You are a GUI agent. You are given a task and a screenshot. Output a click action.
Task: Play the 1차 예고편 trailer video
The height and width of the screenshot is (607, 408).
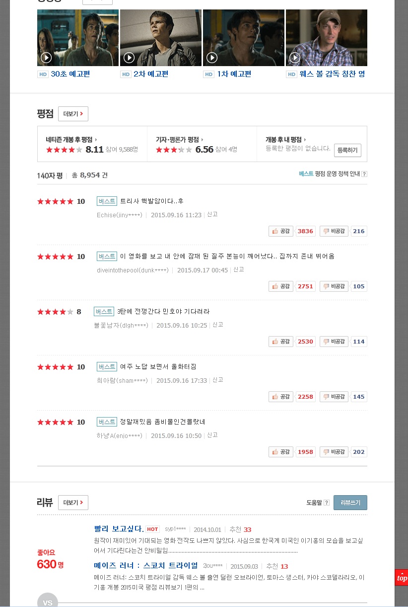click(244, 38)
